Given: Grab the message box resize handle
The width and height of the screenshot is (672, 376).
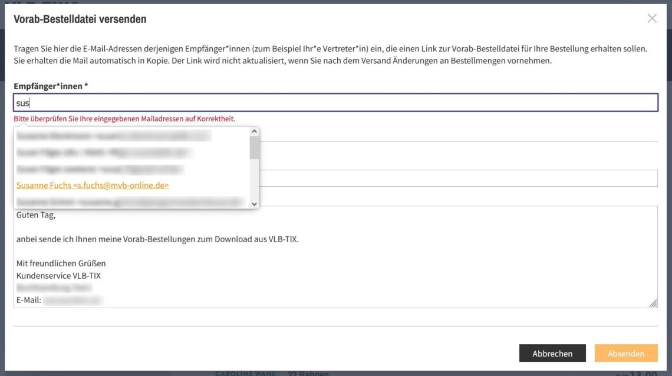Looking at the screenshot, I should point(653,303).
